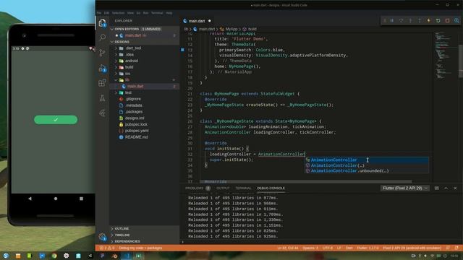Click "Debug my code + packages" in status bar

point(140,248)
